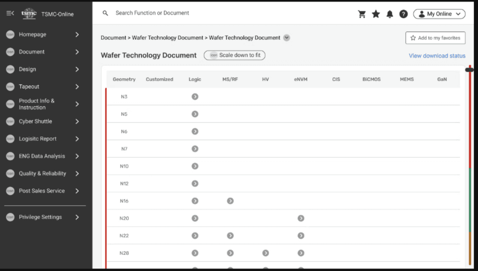
Task: Click N28 geometry row label
Action: pyautogui.click(x=124, y=253)
